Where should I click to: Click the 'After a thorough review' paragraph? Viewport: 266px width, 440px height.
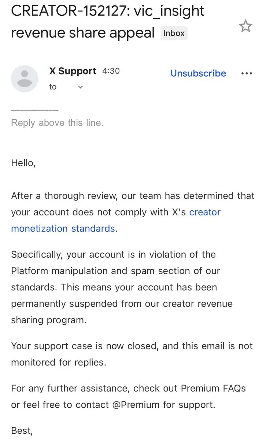click(133, 212)
